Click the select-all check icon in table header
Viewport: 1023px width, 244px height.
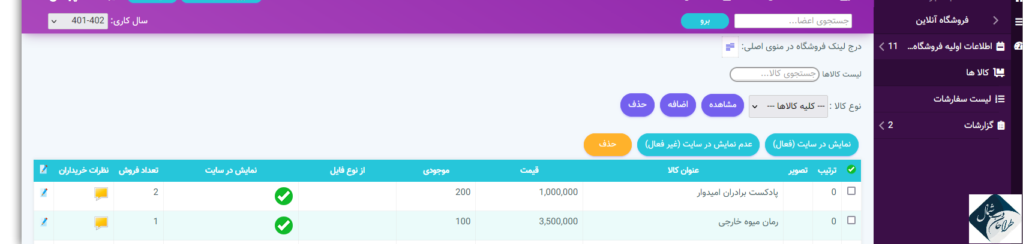point(851,170)
